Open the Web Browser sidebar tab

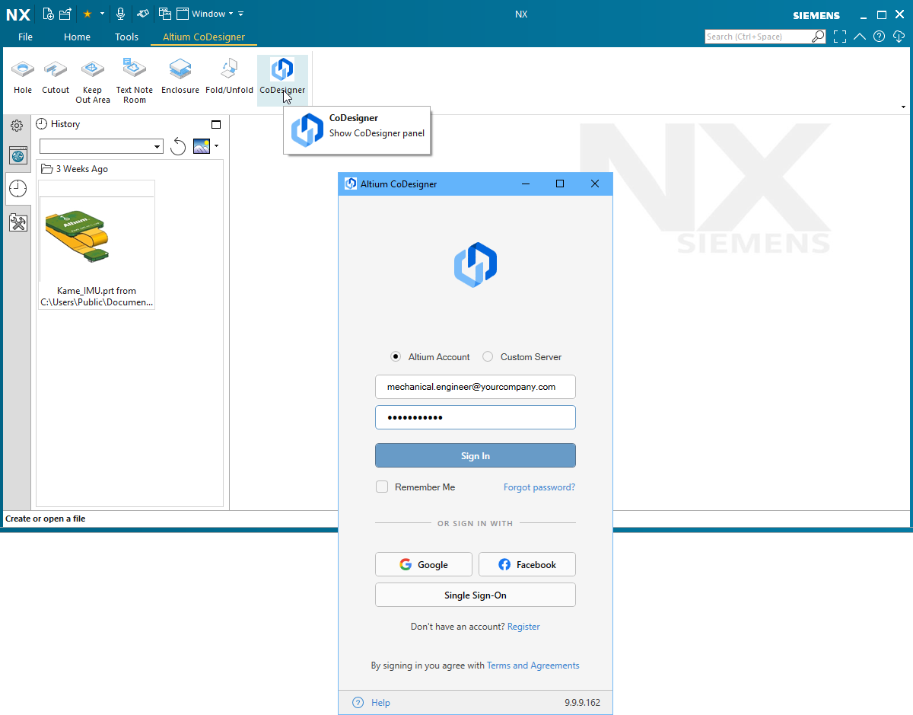tap(17, 155)
